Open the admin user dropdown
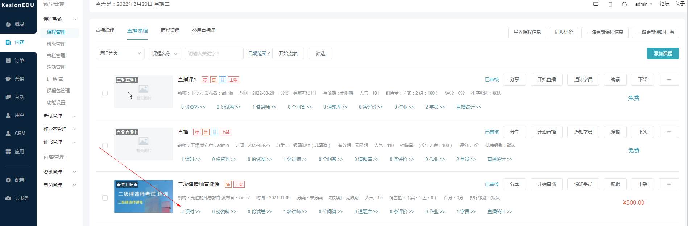688x226 pixels. [x=643, y=4]
